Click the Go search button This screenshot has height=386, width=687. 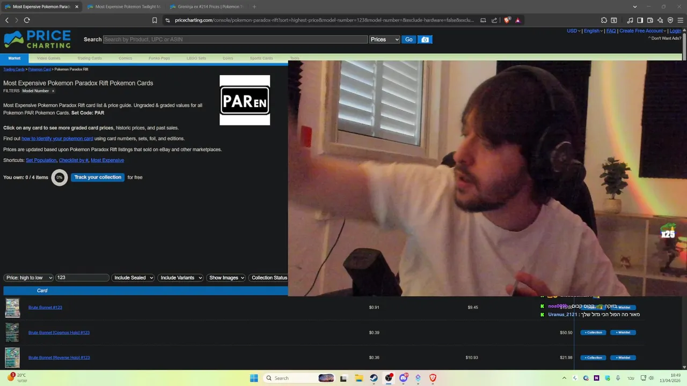(x=409, y=40)
